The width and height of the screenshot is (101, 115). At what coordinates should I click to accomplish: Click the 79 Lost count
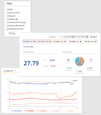click(91, 60)
